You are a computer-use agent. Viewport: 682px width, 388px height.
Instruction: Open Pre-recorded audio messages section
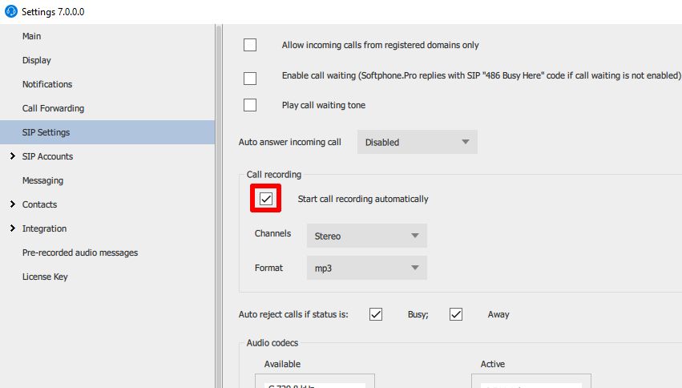pyautogui.click(x=80, y=253)
